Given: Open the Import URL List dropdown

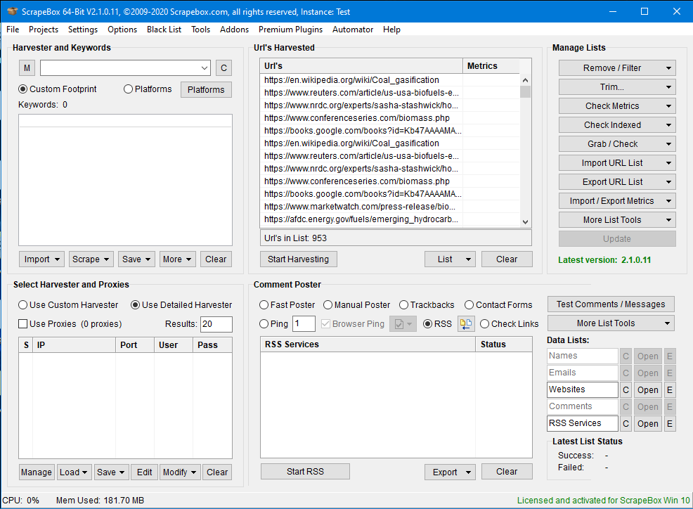Looking at the screenshot, I should (617, 163).
